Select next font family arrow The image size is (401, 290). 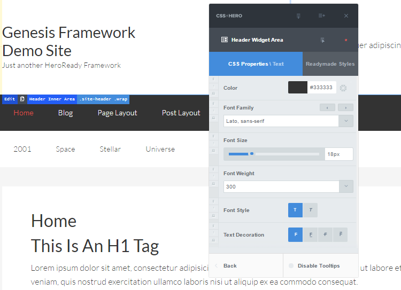point(345,108)
